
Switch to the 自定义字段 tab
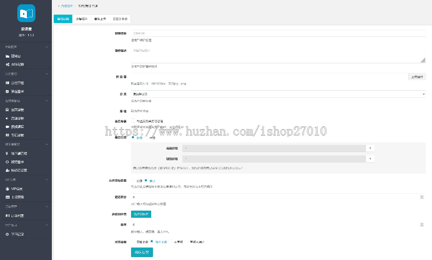120,19
